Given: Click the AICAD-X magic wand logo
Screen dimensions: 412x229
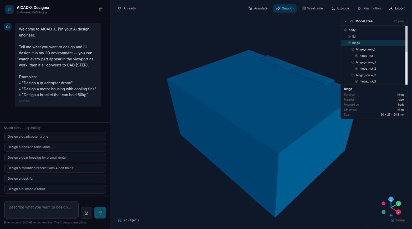Looking at the screenshot, I should click(x=9, y=9).
